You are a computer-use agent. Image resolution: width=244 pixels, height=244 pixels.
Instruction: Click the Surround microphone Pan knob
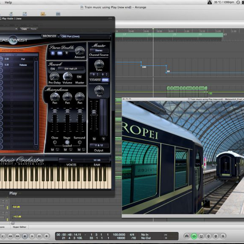coord(80,97)
